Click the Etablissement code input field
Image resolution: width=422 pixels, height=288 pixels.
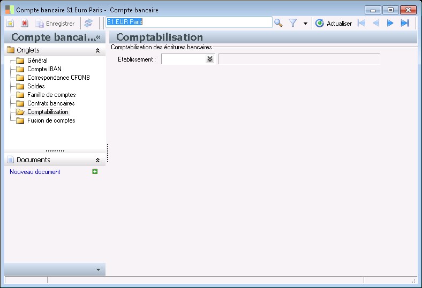[184, 59]
